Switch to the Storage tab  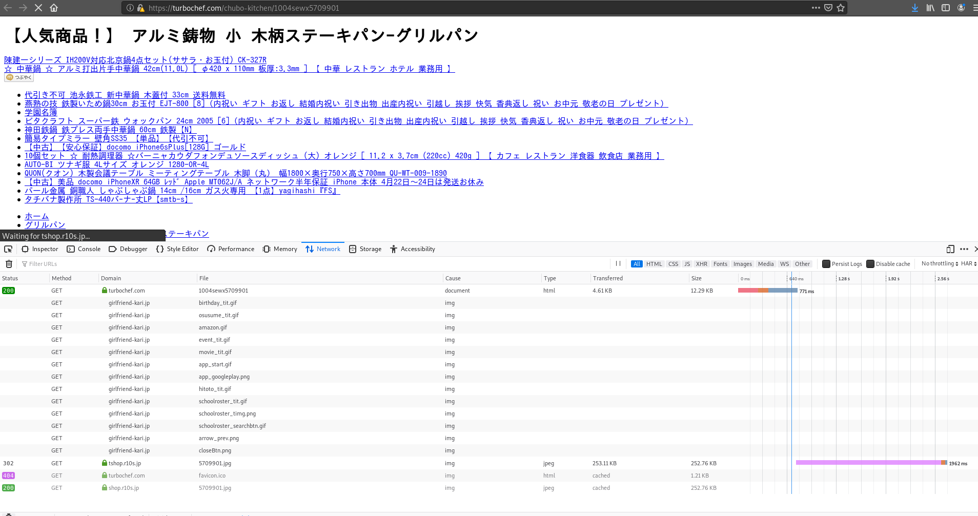(x=365, y=249)
